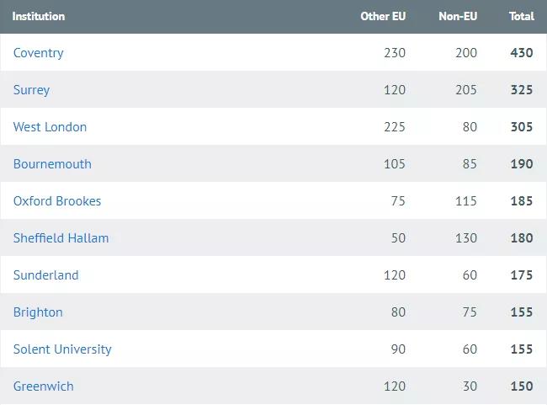Click West London's Other EU value 225
This screenshot has height=405, width=547.
click(394, 127)
